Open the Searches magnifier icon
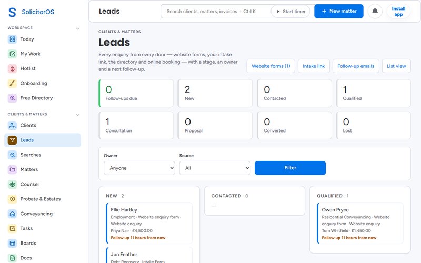The width and height of the screenshot is (421, 263). click(12, 155)
